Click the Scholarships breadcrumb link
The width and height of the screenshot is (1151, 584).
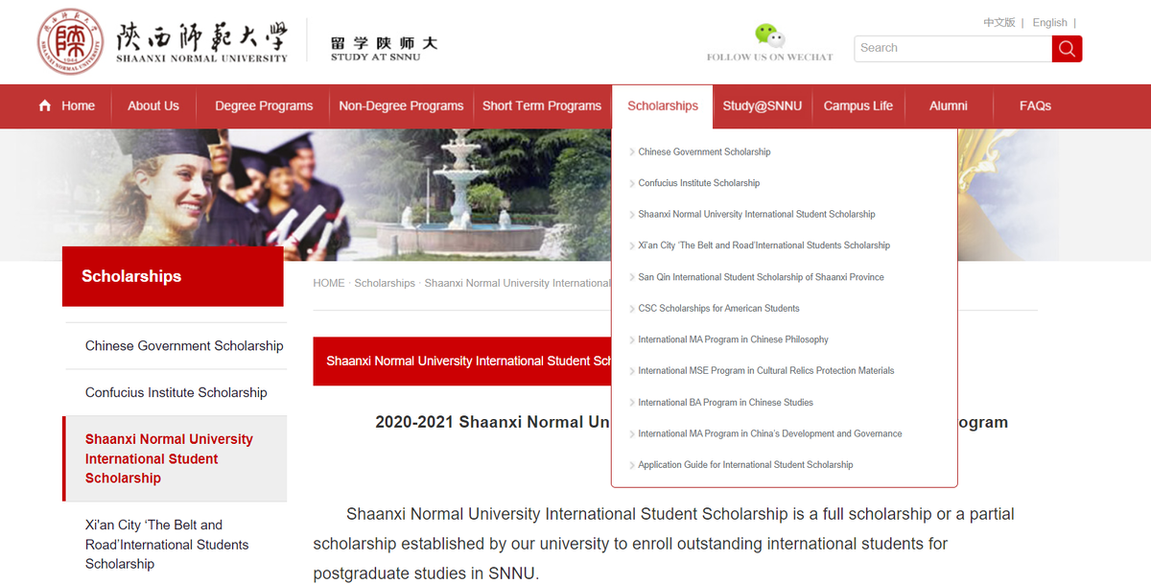point(385,283)
